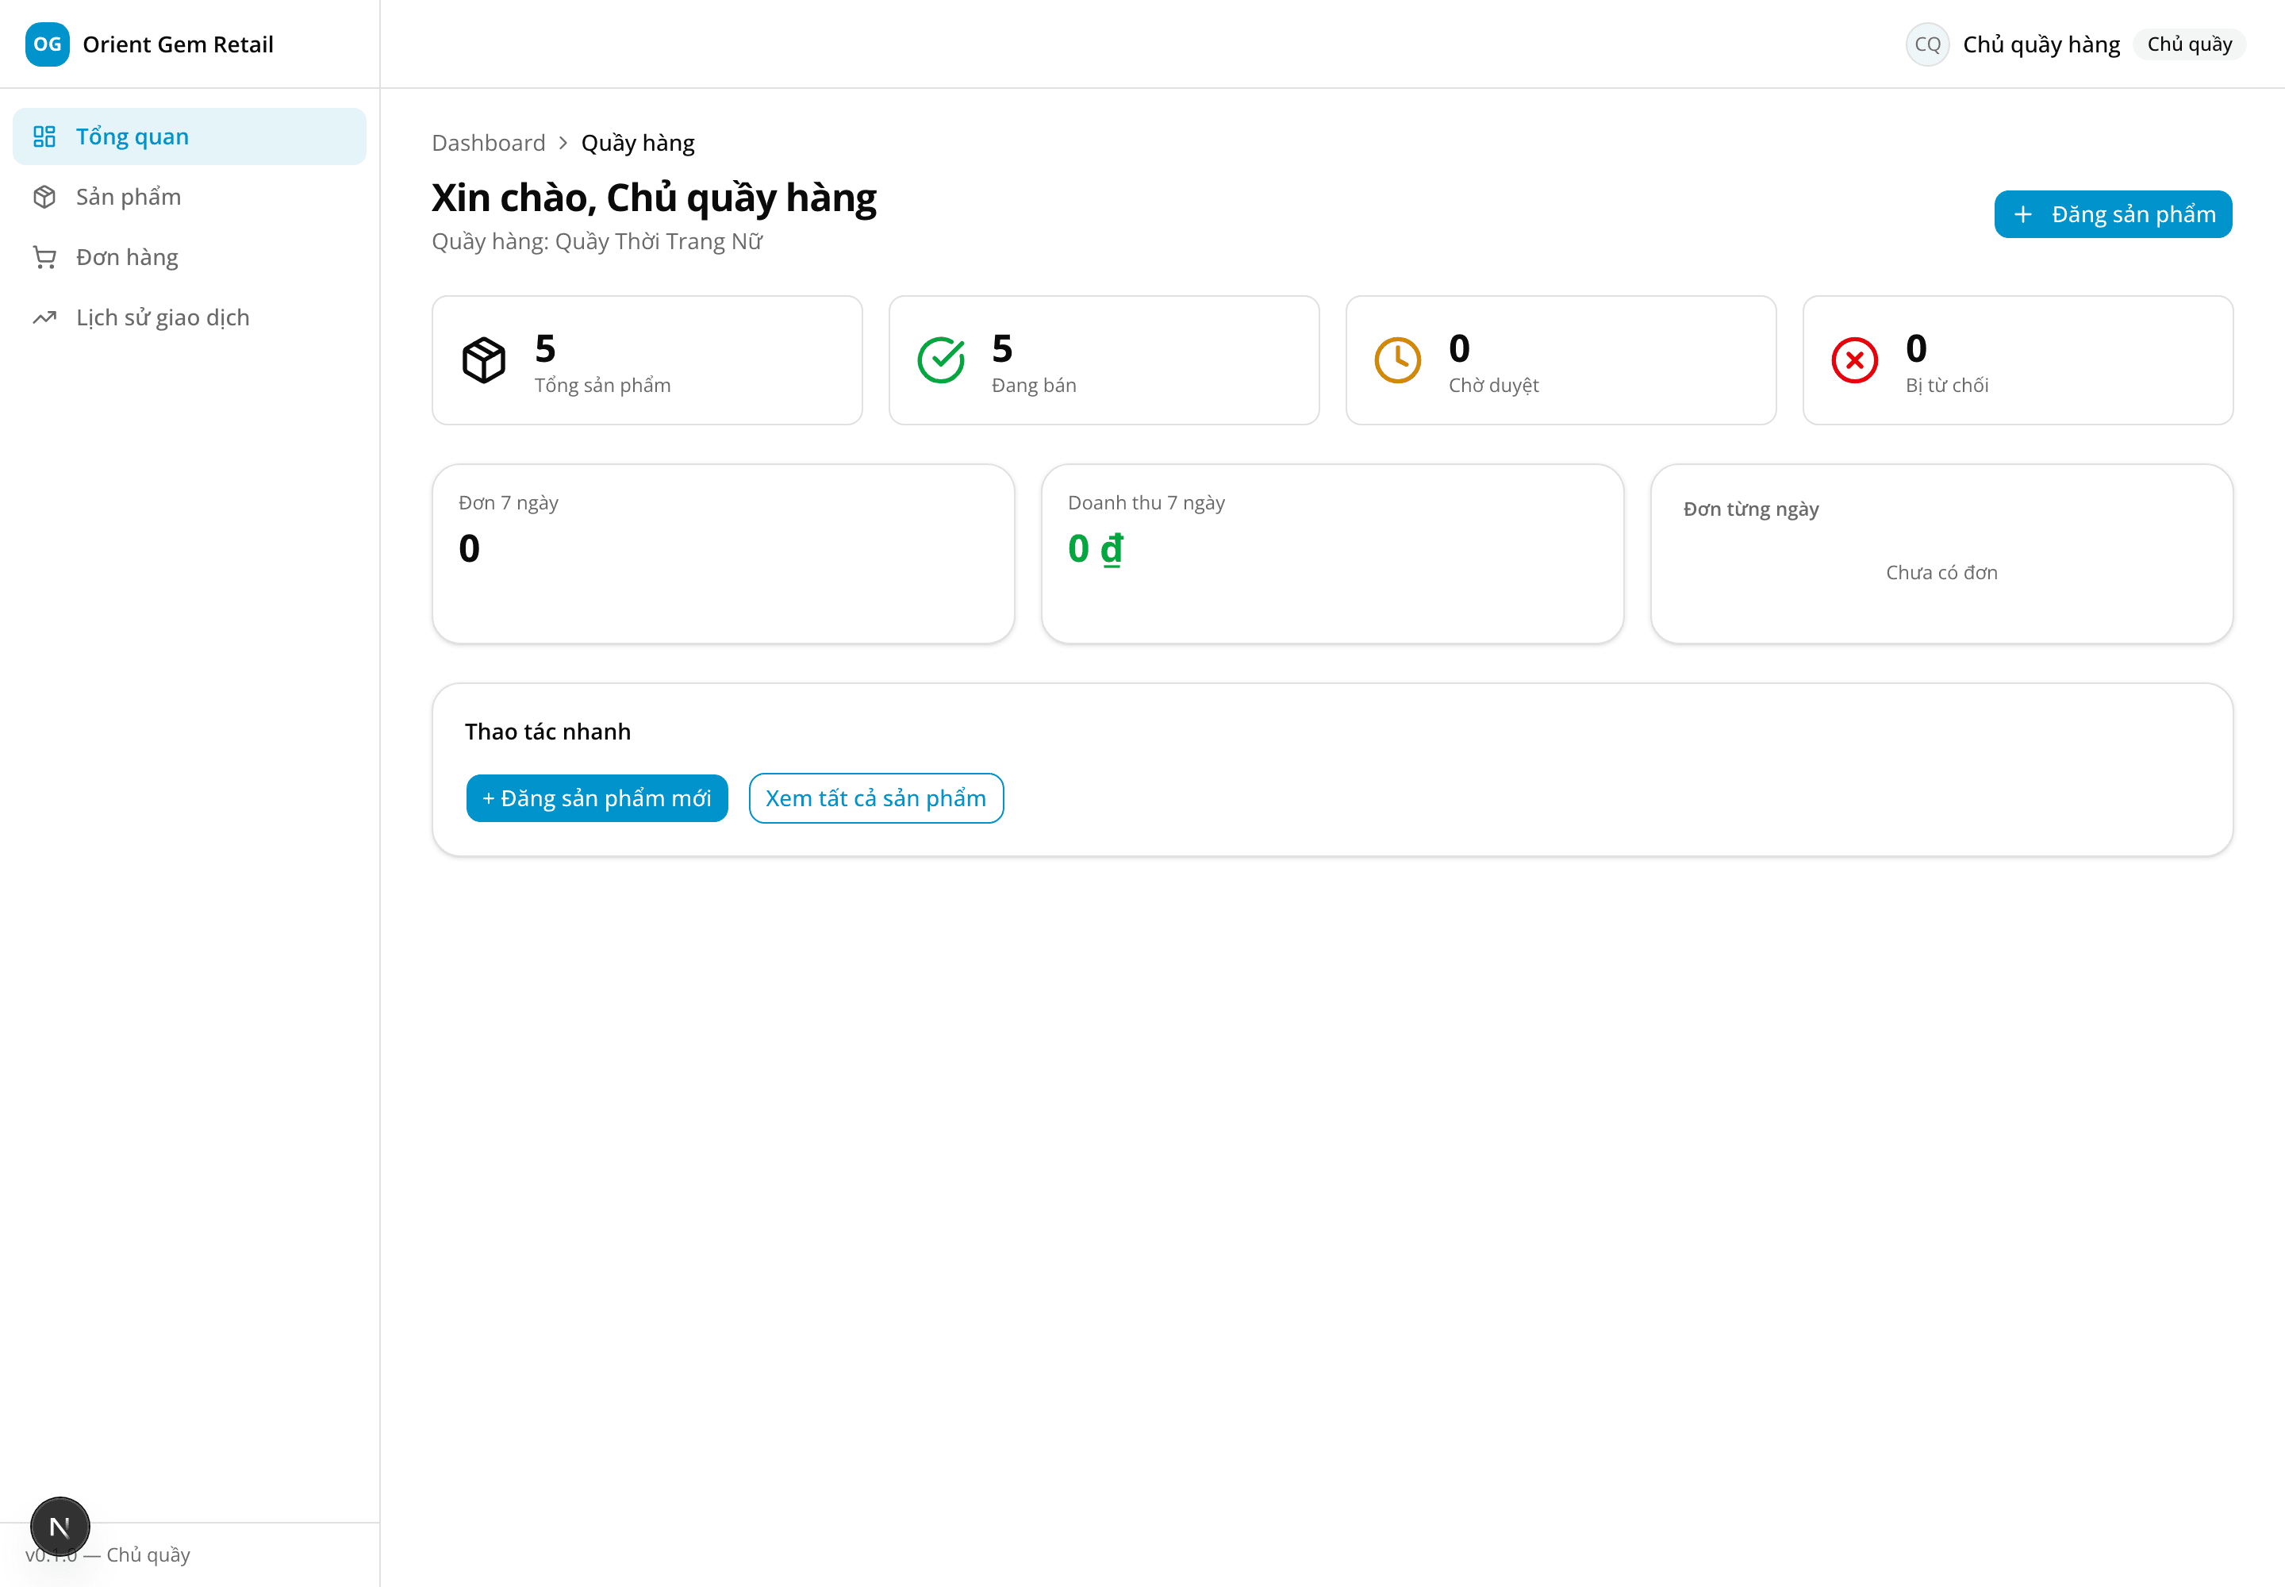Click the Bị từ chối label
Viewport: 2285px width, 1587px height.
(1947, 386)
